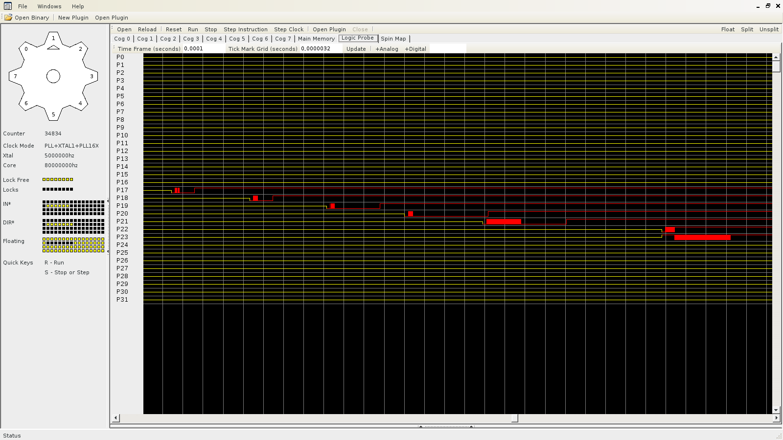The width and height of the screenshot is (783, 440).
Task: Click the restore window icon
Action: [768, 6]
